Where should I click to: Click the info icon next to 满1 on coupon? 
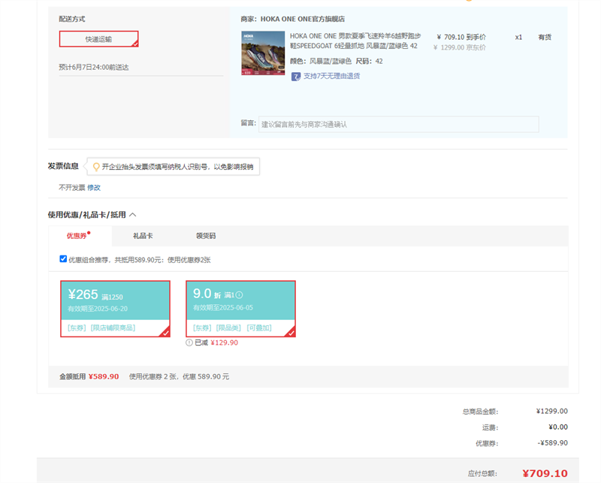pyautogui.click(x=239, y=295)
